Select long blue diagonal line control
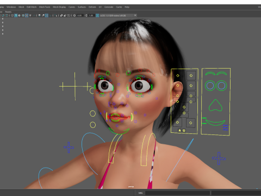 pos(180,160)
